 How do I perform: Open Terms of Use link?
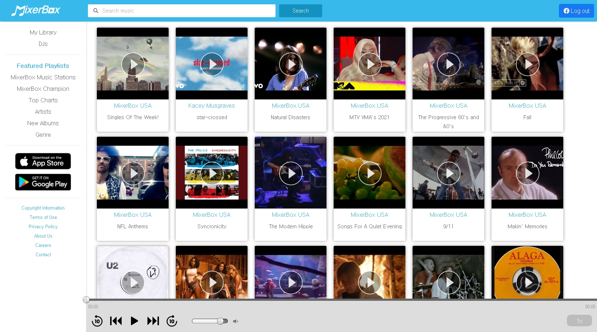[43, 217]
